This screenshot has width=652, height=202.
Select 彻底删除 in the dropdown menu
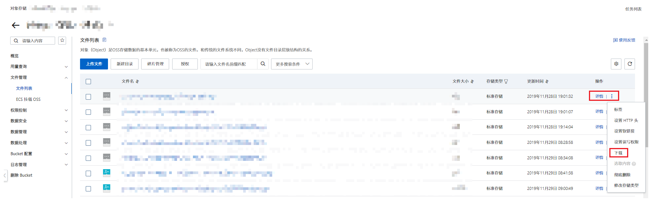pos(622,175)
